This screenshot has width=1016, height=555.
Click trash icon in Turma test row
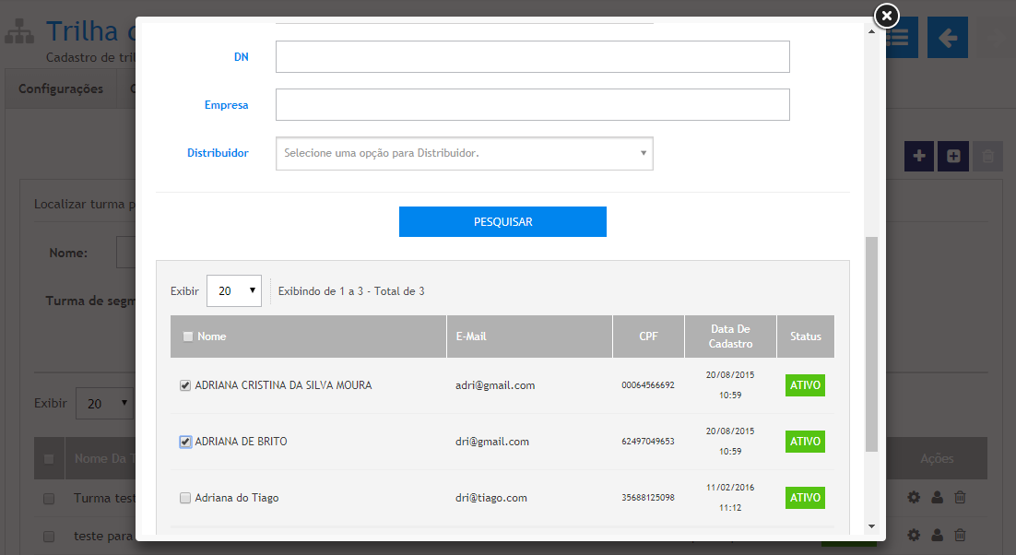click(960, 498)
